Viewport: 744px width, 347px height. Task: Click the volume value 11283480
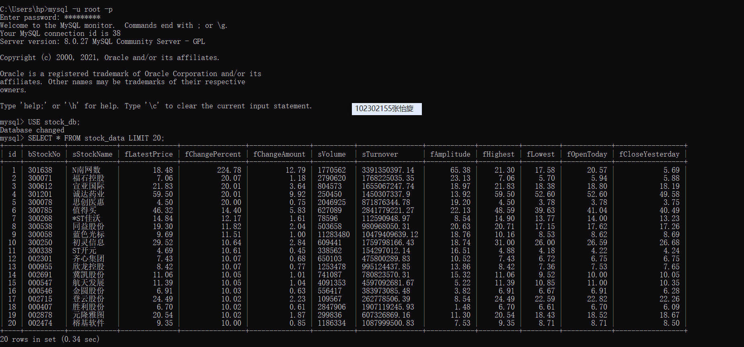(x=334, y=235)
